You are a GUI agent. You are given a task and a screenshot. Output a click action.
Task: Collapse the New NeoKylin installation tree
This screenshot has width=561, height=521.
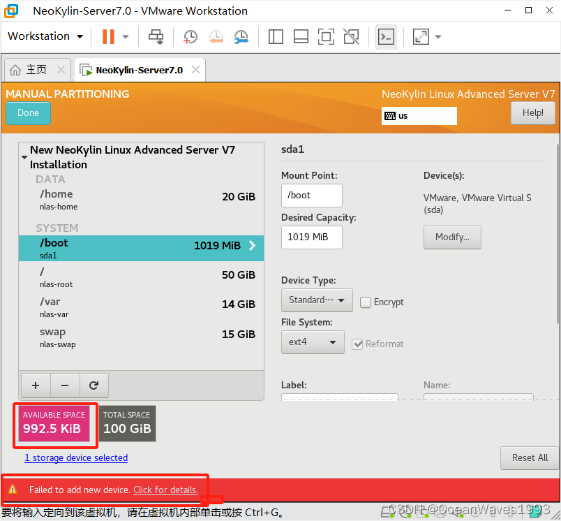24,157
